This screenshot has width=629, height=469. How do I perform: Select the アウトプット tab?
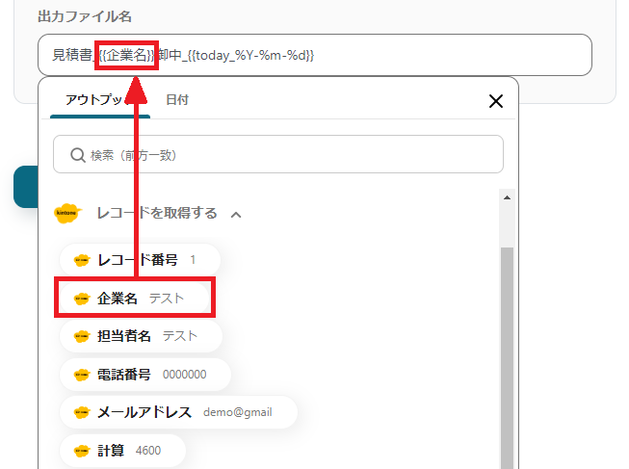click(x=100, y=99)
